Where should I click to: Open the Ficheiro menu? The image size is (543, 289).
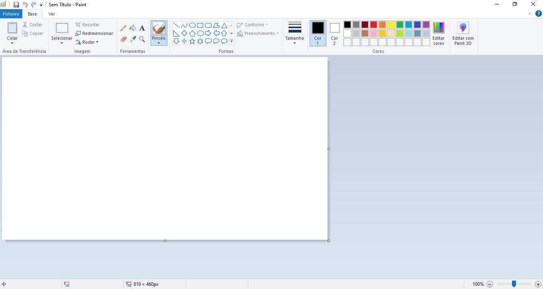10,13
